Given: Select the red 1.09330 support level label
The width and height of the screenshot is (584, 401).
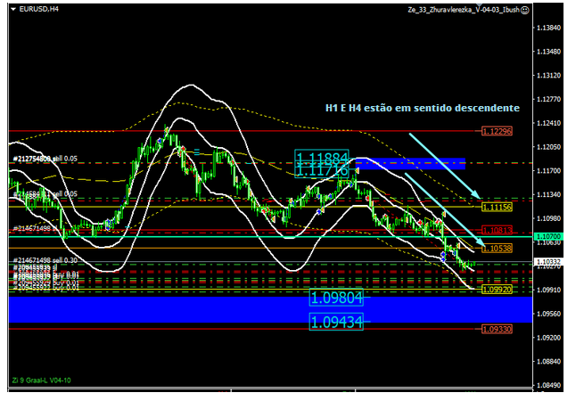Looking at the screenshot, I should pos(496,329).
